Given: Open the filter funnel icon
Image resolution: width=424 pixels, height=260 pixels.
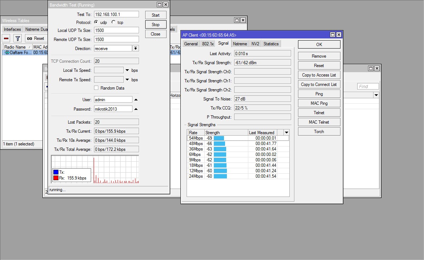Looking at the screenshot, I should point(17,38).
